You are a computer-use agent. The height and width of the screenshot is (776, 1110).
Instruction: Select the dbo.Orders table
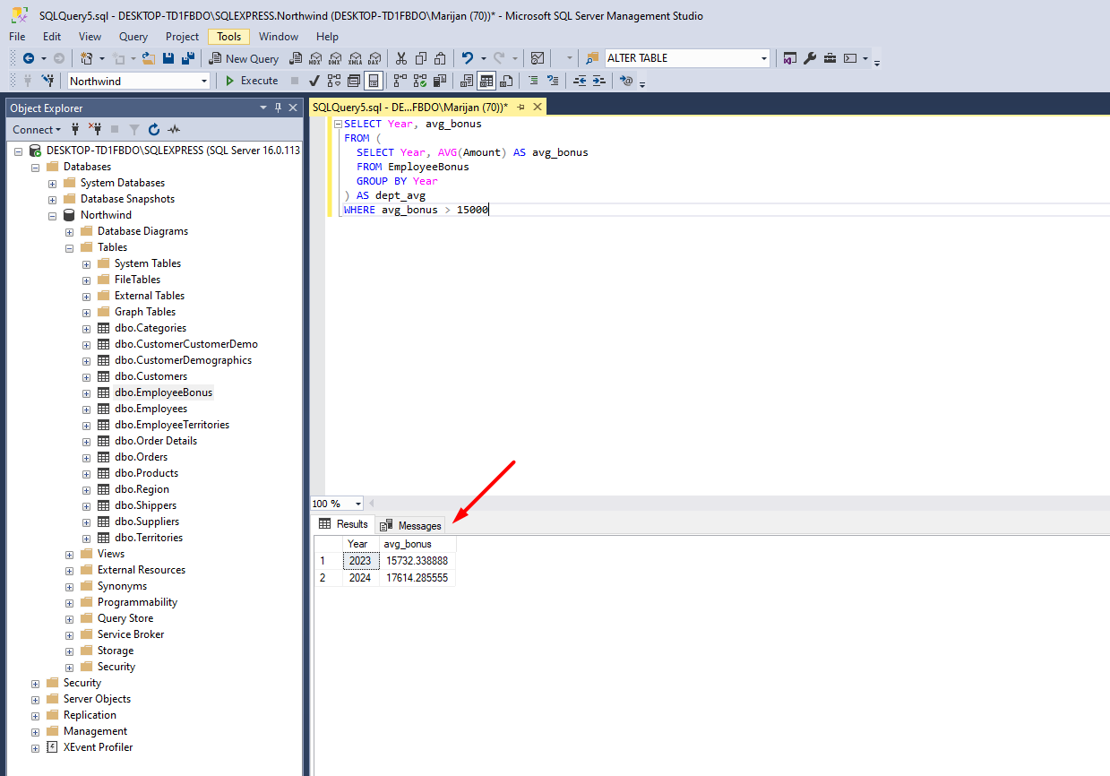click(141, 457)
